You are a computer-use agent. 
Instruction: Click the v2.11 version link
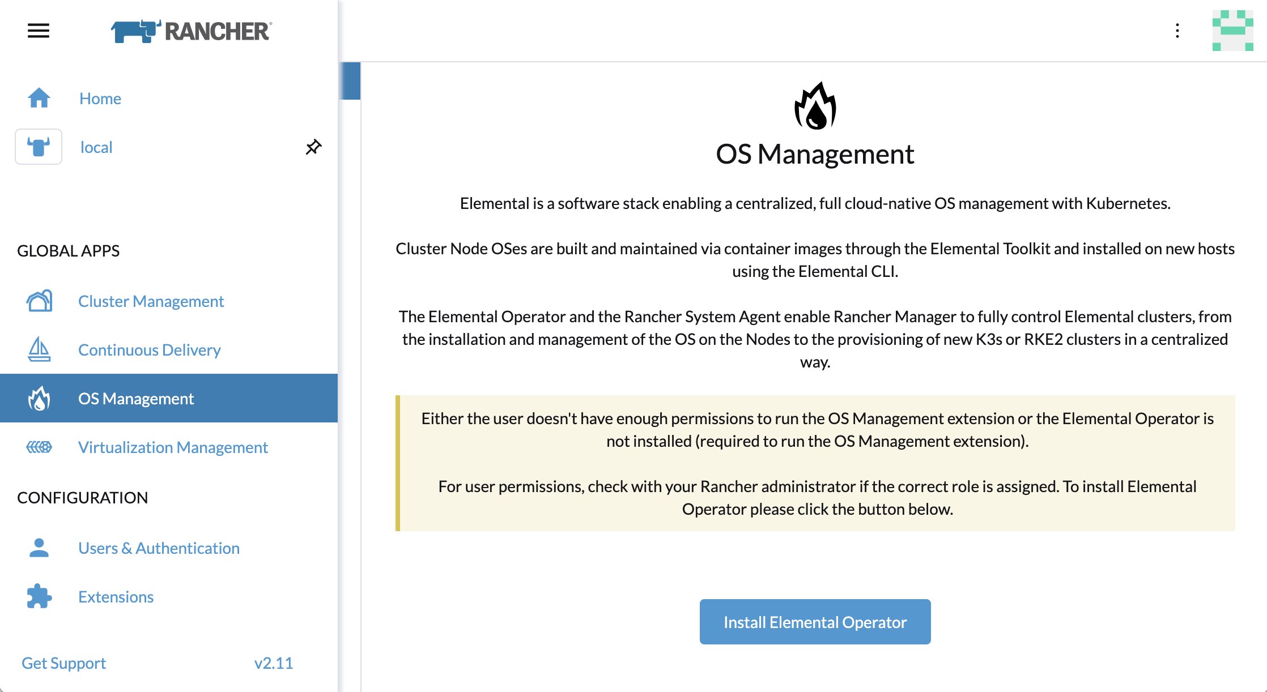[273, 663]
